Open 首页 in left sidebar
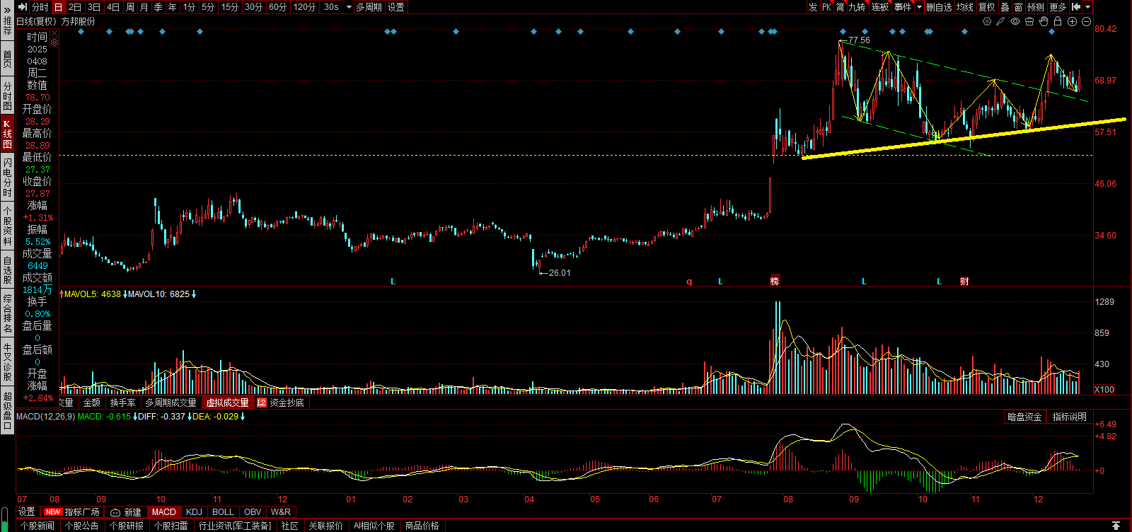This screenshot has height=532, width=1132. (x=7, y=59)
